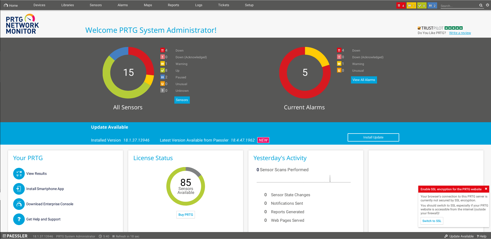Close the SSL encryption notification

(486, 189)
